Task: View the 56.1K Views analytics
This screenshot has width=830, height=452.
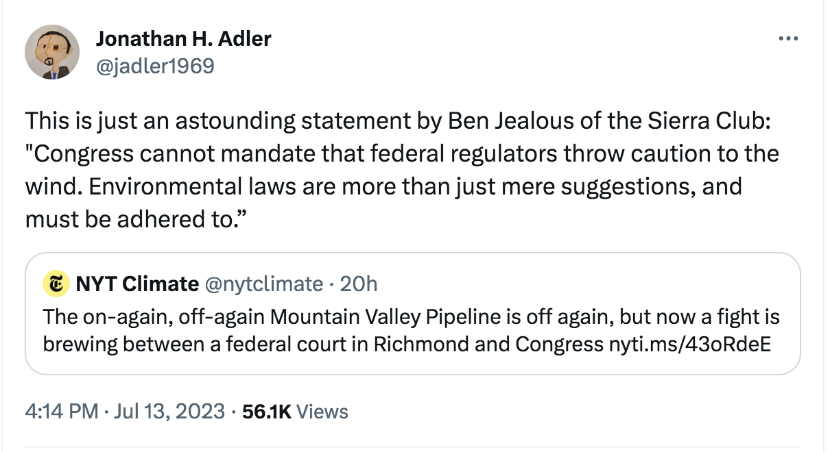Action: pos(267,411)
